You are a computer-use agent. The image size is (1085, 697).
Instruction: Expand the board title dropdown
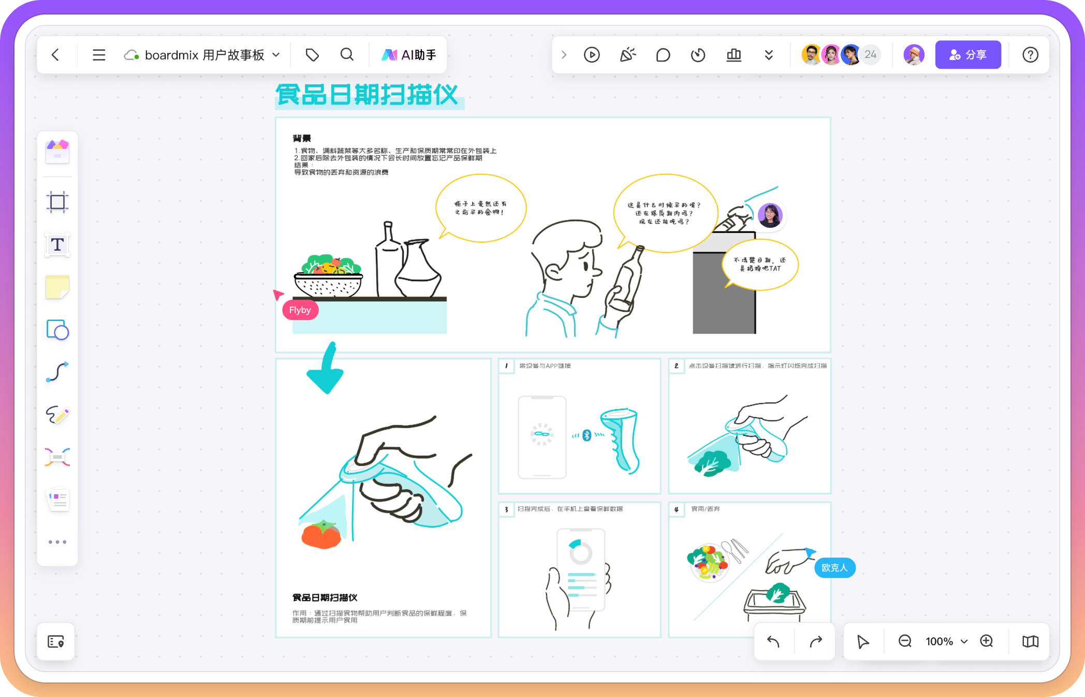tap(277, 54)
